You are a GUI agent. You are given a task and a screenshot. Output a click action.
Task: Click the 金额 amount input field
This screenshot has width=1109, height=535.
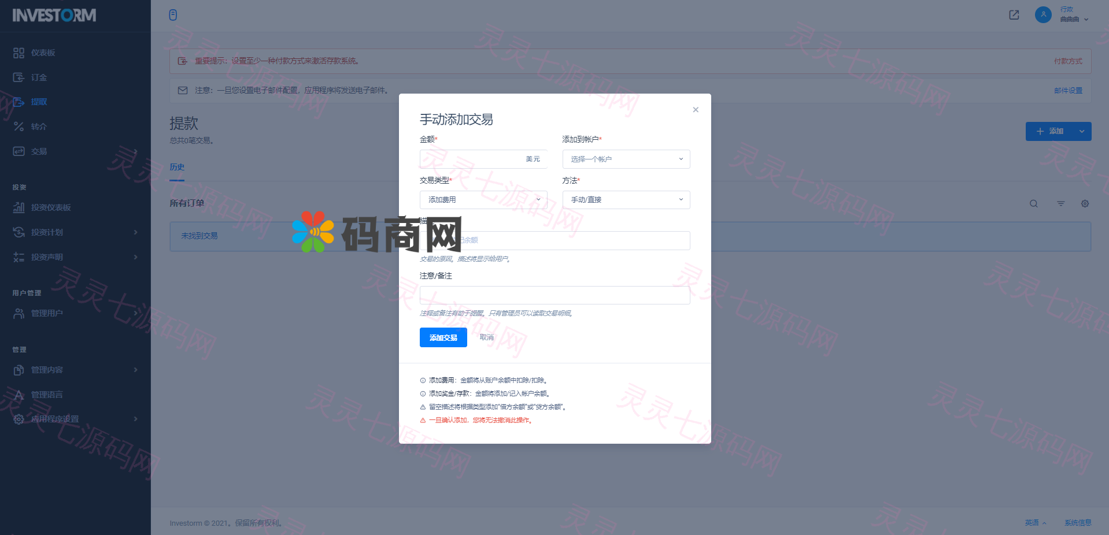[483, 159]
